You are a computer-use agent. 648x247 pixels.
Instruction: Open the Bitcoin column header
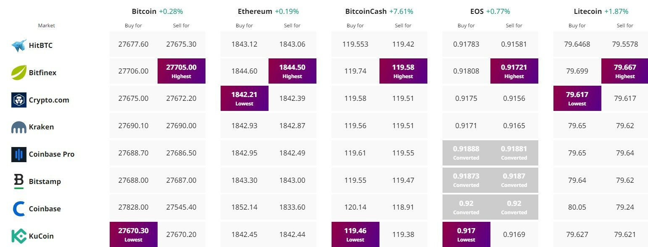click(144, 11)
